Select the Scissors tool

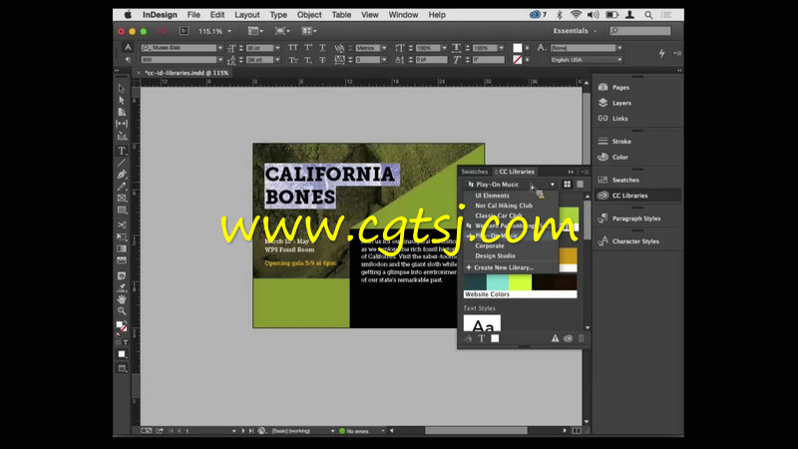tap(121, 224)
